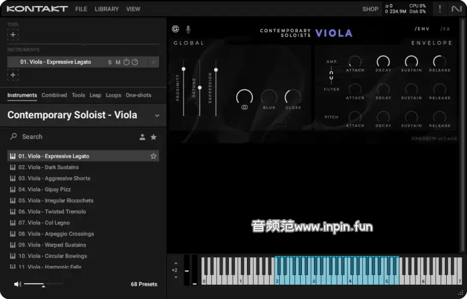Image resolution: width=467 pixels, height=299 pixels.
Task: Select 05. Viola - Irregular Riccochets preset
Action: 83,200
